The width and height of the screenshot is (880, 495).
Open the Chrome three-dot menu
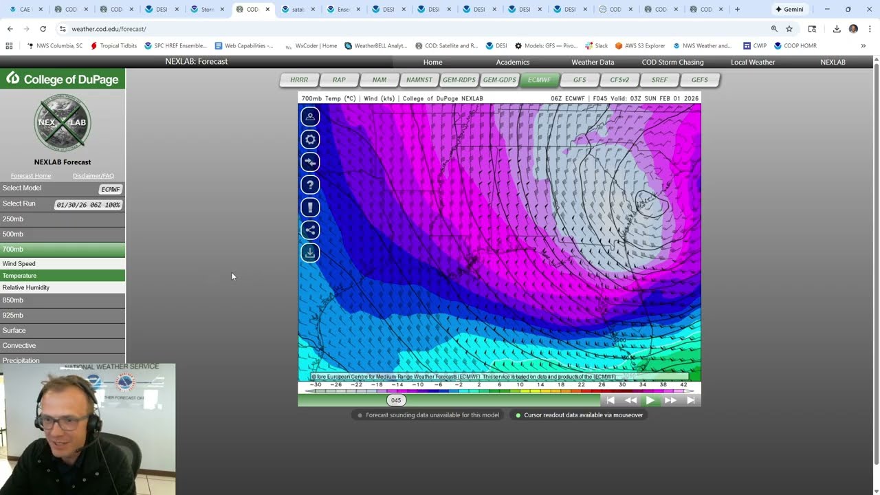tap(870, 29)
